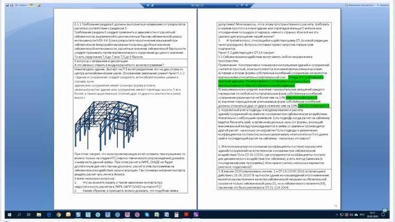
Task: Open the pink square app on taskbar
Action: pyautogui.click(x=127, y=215)
